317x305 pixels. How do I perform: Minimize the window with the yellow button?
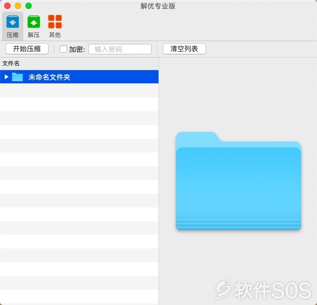[x=18, y=6]
